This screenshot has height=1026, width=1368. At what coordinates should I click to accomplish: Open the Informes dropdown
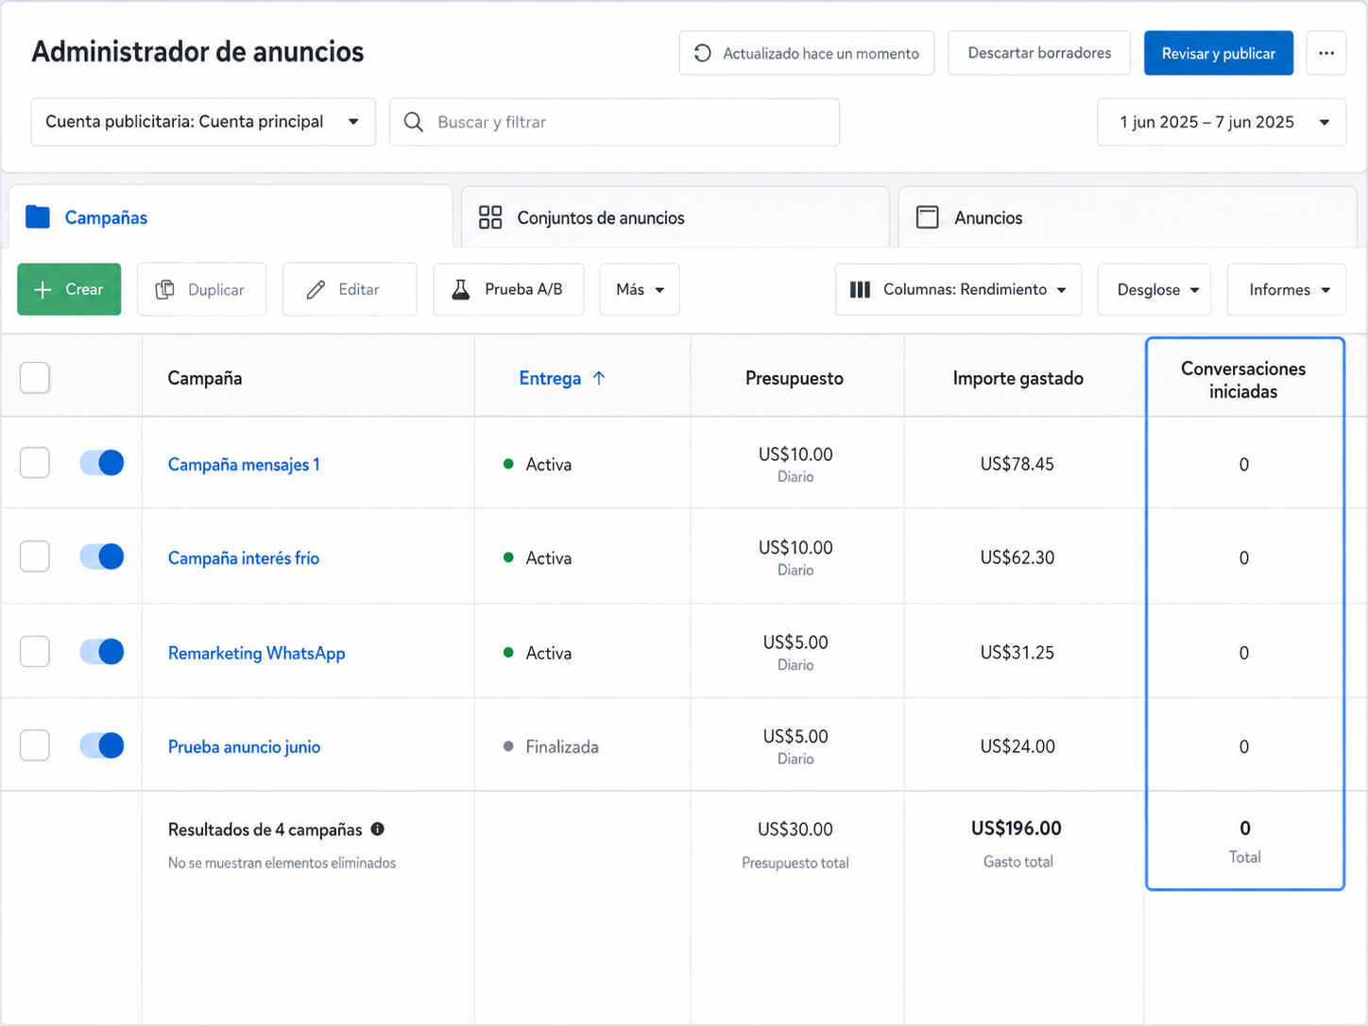[x=1287, y=289]
